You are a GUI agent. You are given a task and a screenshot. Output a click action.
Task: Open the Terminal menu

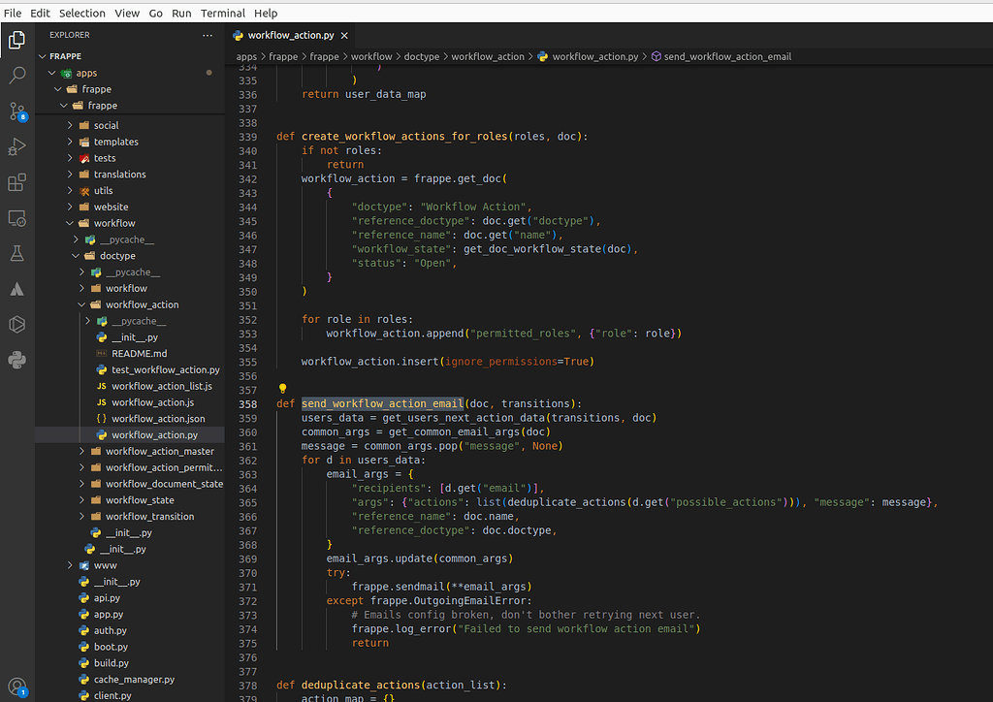click(222, 13)
